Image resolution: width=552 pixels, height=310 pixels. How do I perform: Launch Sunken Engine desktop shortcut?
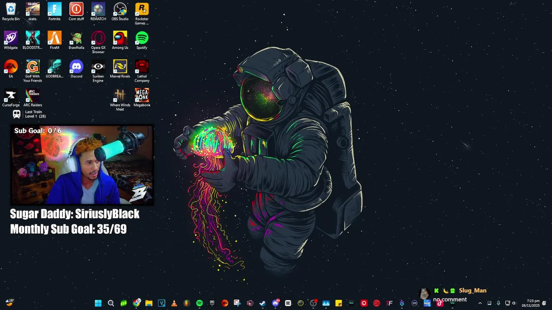[x=98, y=71]
